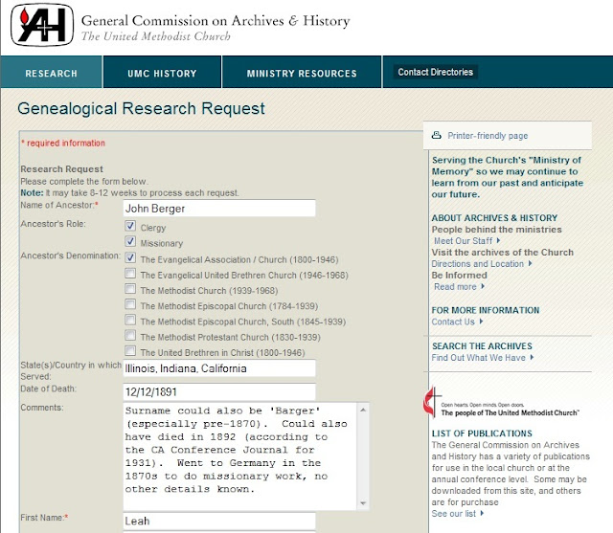Screen dimensions: 613x533
Task: Follow the Directions and Location link
Action: pyautogui.click(x=478, y=264)
